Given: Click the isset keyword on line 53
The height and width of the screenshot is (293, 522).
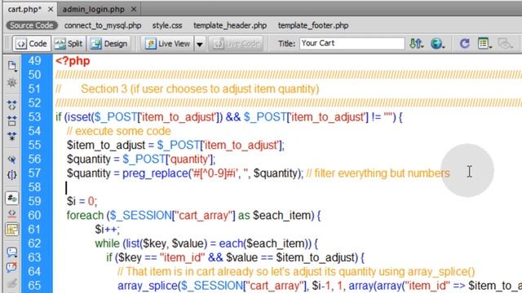Looking at the screenshot, I should click(79, 117).
